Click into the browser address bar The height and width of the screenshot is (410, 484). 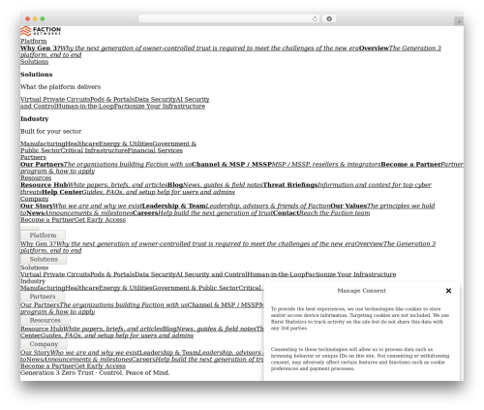coord(226,19)
